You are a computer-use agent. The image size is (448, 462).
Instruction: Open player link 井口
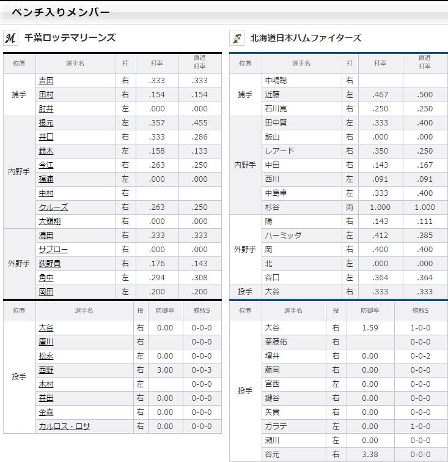[x=46, y=137]
